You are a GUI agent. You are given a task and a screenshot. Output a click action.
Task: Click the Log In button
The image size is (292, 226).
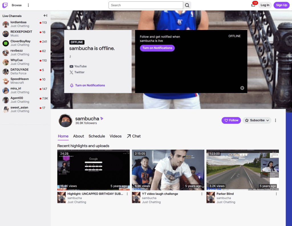pyautogui.click(x=265, y=5)
